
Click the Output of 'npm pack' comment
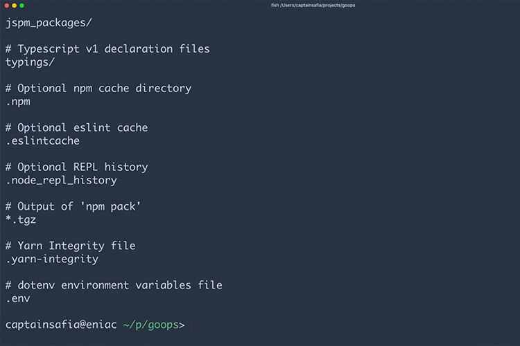(x=73, y=207)
